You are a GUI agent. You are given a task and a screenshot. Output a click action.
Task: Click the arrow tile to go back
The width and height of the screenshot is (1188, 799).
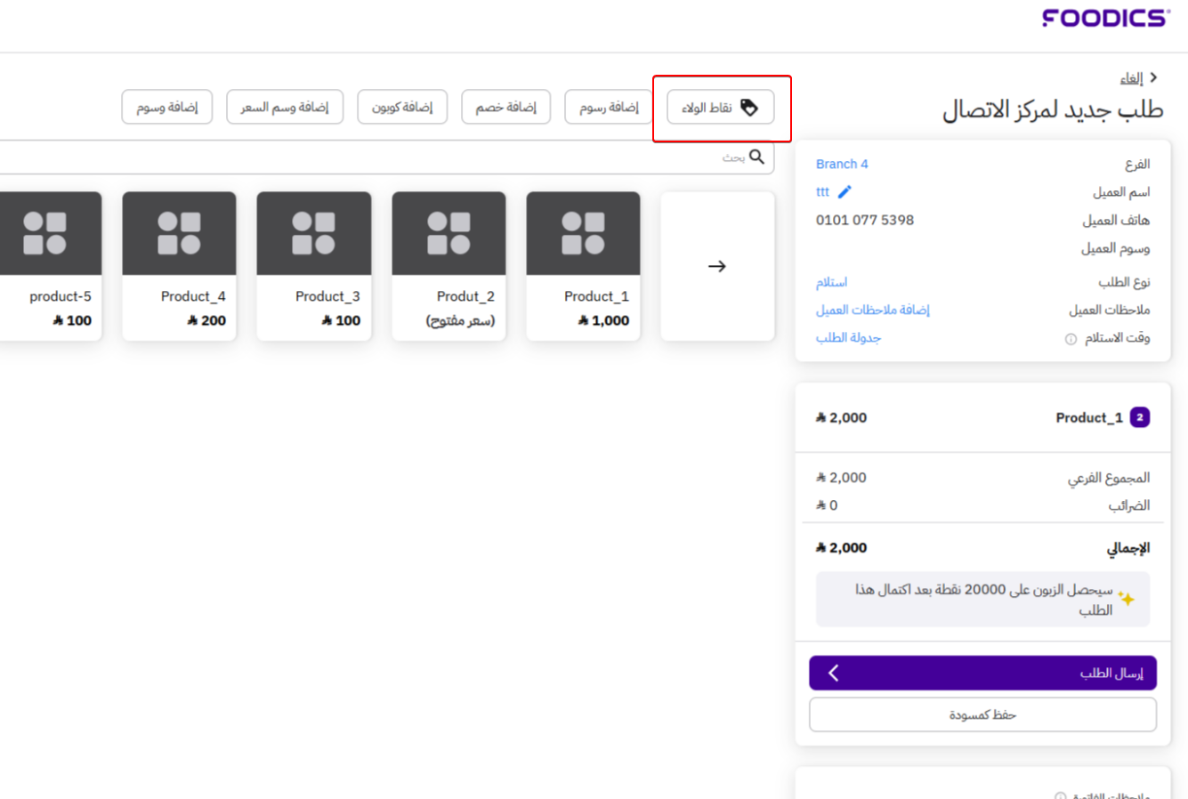tap(717, 266)
